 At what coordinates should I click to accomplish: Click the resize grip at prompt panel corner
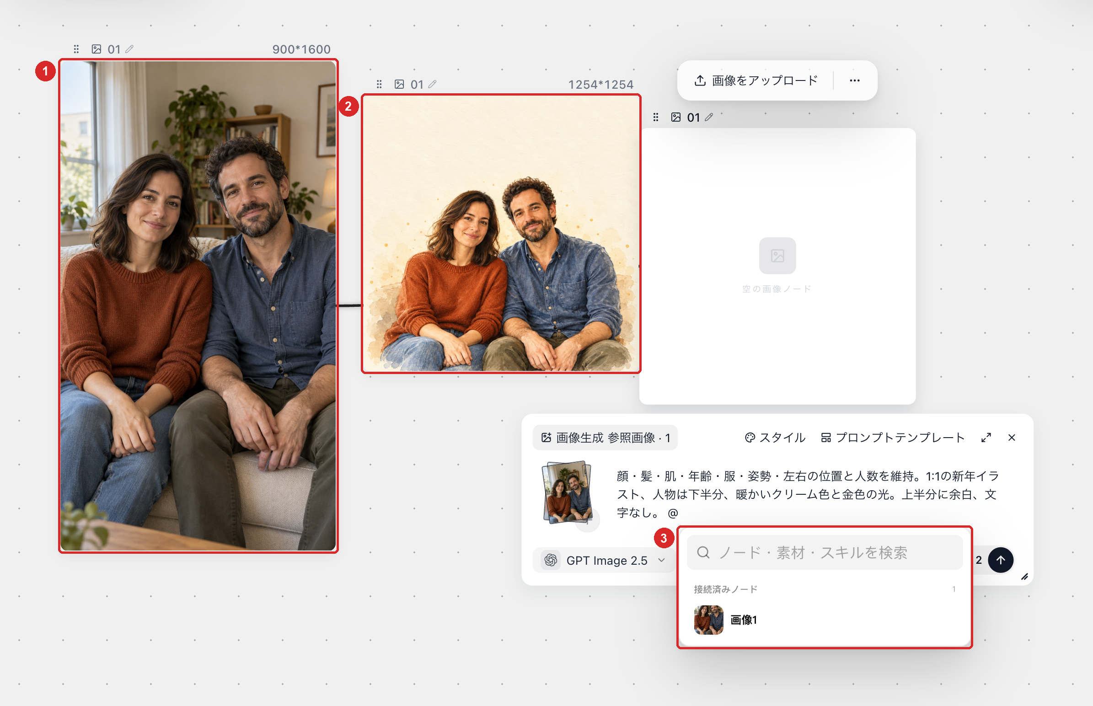click(x=1025, y=577)
